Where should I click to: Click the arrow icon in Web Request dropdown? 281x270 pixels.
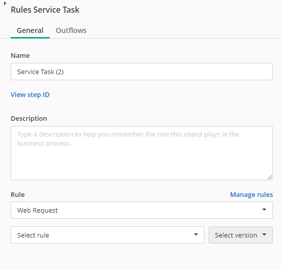264,210
